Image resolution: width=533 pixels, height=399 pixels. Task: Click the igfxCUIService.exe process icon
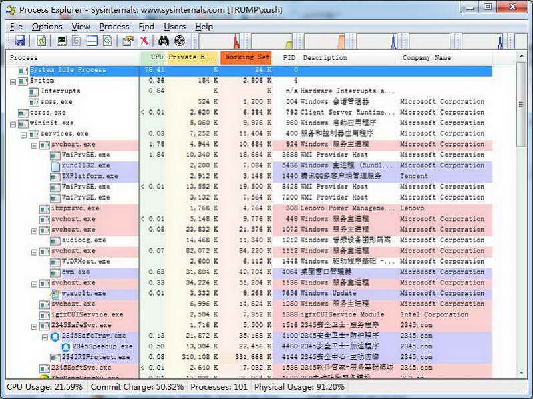click(45, 315)
